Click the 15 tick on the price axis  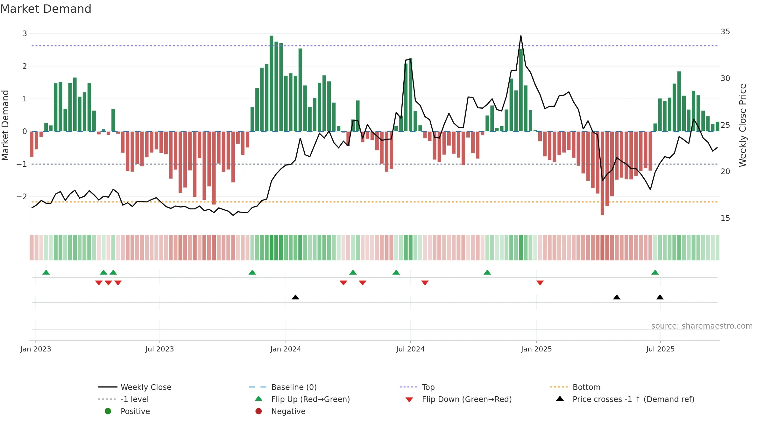pyautogui.click(x=725, y=218)
